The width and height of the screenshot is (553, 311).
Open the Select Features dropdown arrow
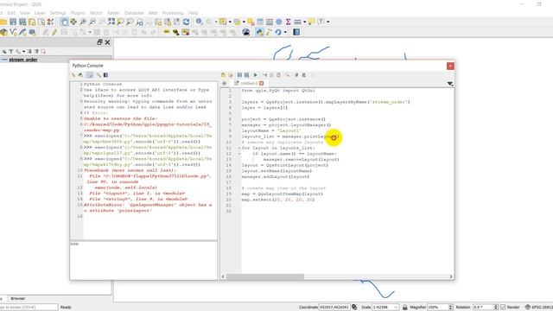point(230,22)
